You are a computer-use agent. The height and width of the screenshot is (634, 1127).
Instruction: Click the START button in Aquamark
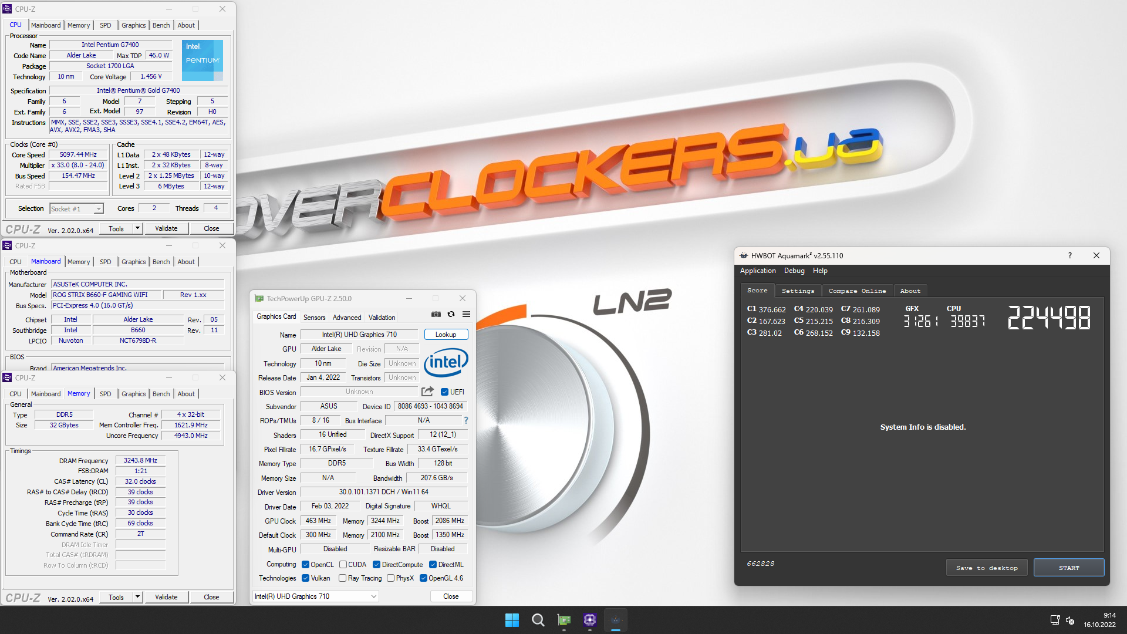tap(1069, 568)
